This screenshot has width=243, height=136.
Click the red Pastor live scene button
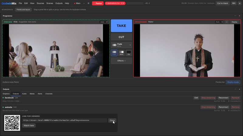(x=98, y=3)
